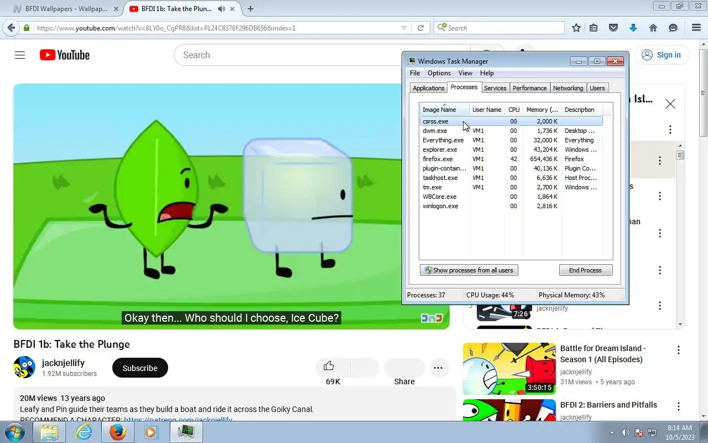
Task: Open View menu in Task Manager
Action: coord(465,73)
